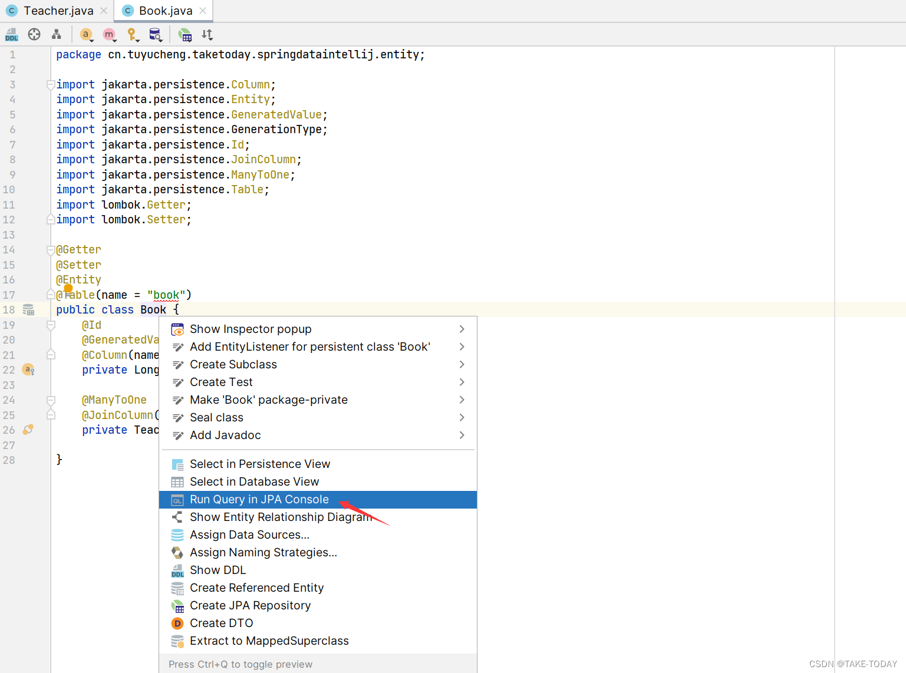Open the database search dropdown in toolbar
906x673 pixels.
156,35
